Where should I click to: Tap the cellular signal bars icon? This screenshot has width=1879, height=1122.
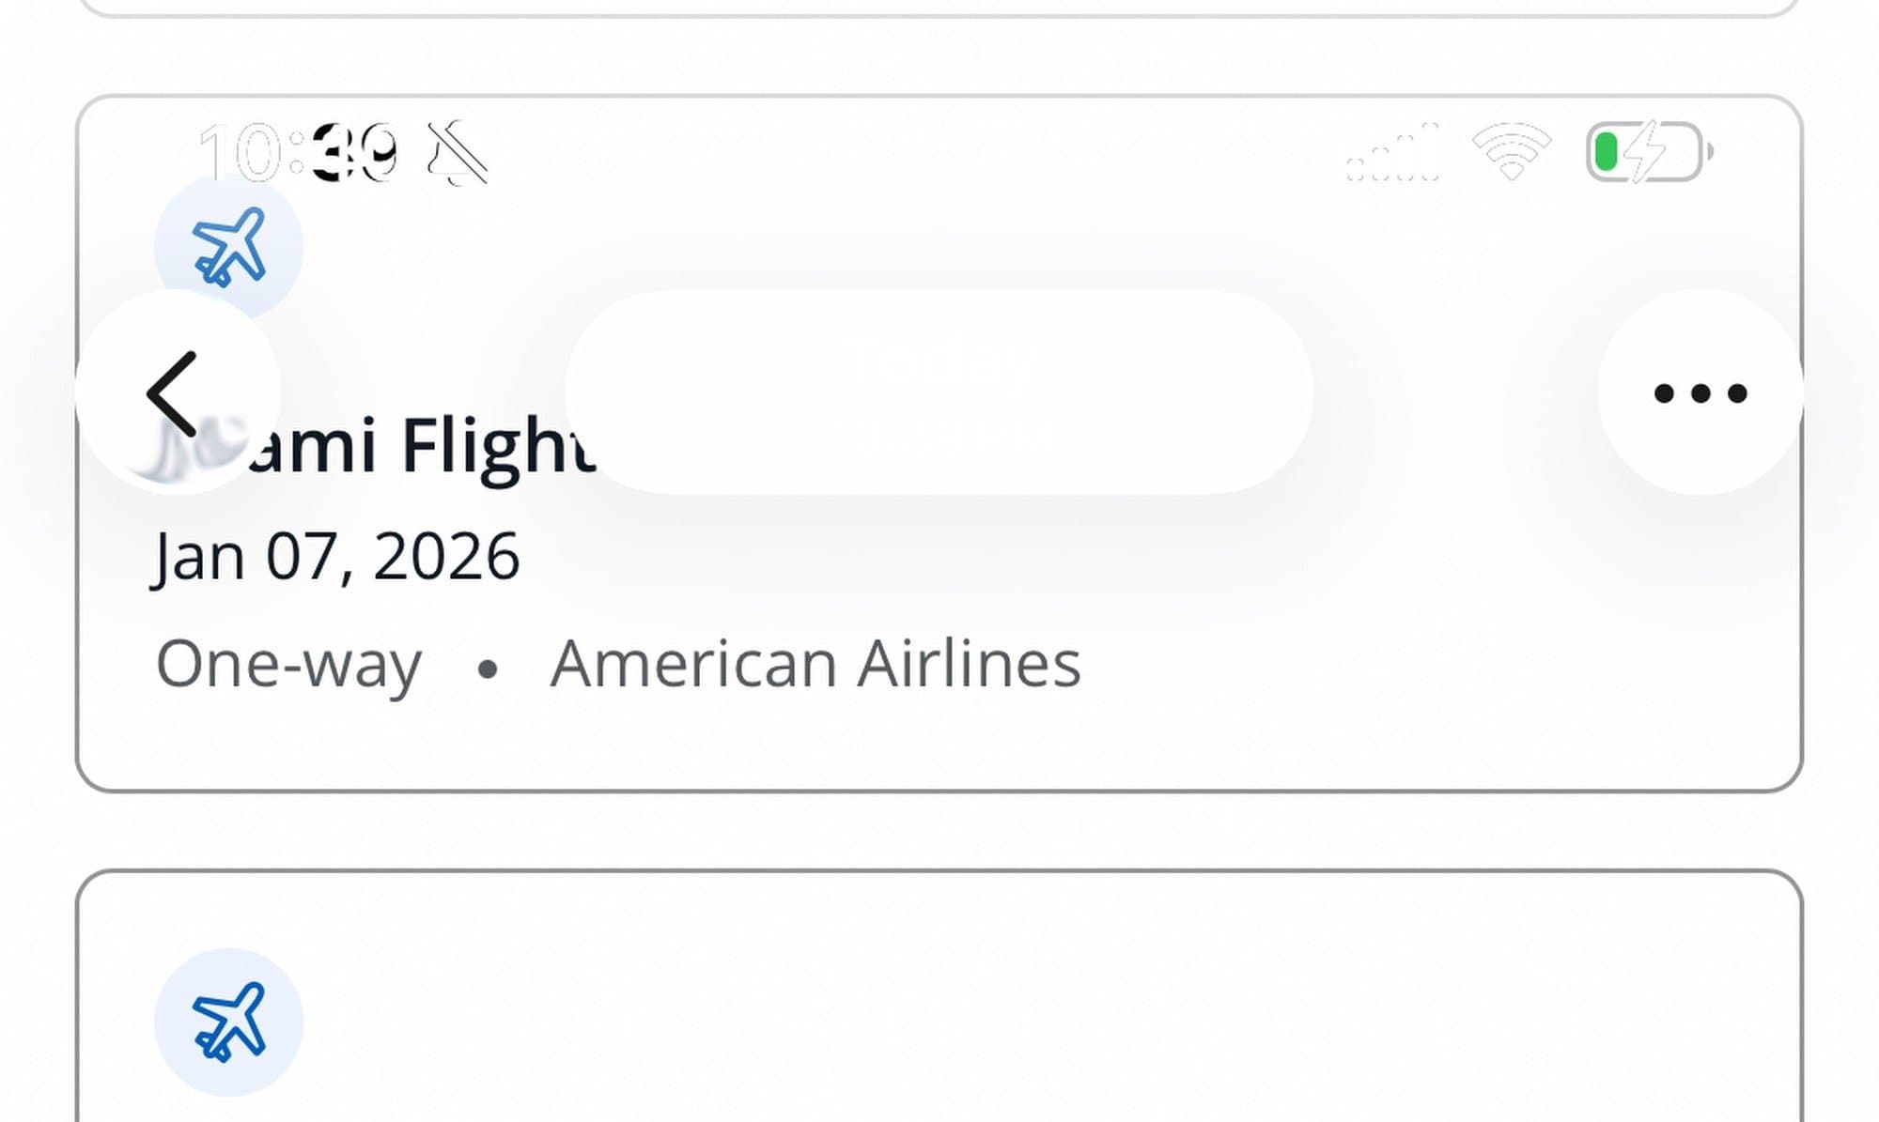point(1392,152)
